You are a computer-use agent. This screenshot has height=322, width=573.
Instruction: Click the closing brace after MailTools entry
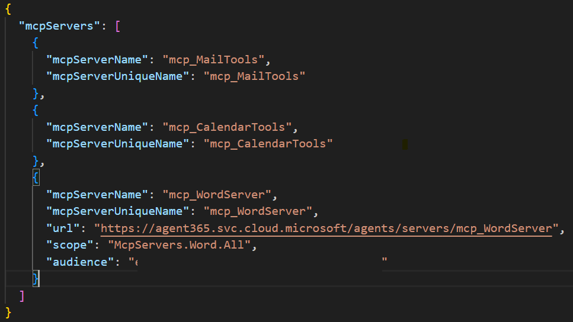click(x=36, y=94)
